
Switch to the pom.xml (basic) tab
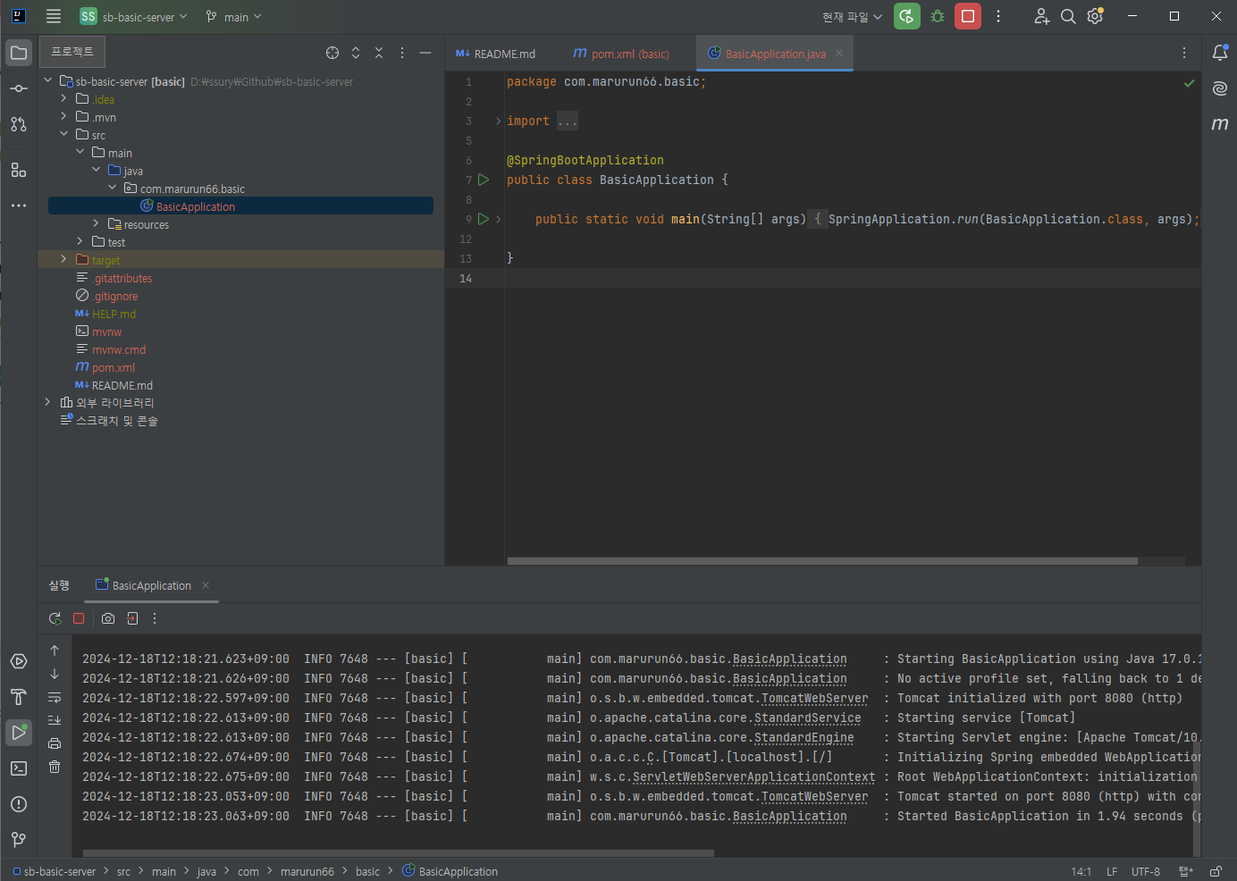621,54
